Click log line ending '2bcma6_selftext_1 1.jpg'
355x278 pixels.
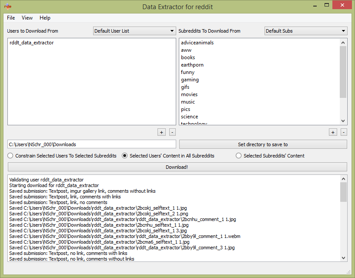click(99, 242)
